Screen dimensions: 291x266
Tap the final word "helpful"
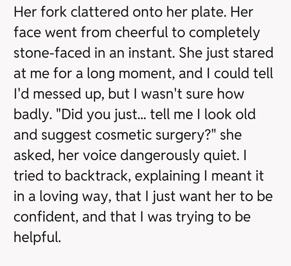[36, 237]
